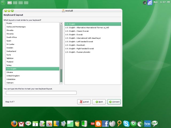Launch YouTube from the dock
171x128 pixels.
tap(91, 124)
